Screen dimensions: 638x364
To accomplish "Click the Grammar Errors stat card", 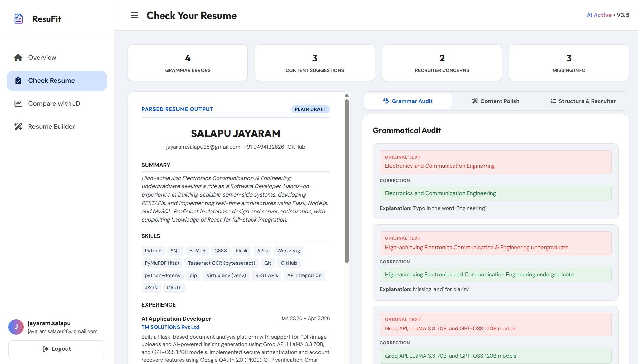I will (188, 63).
